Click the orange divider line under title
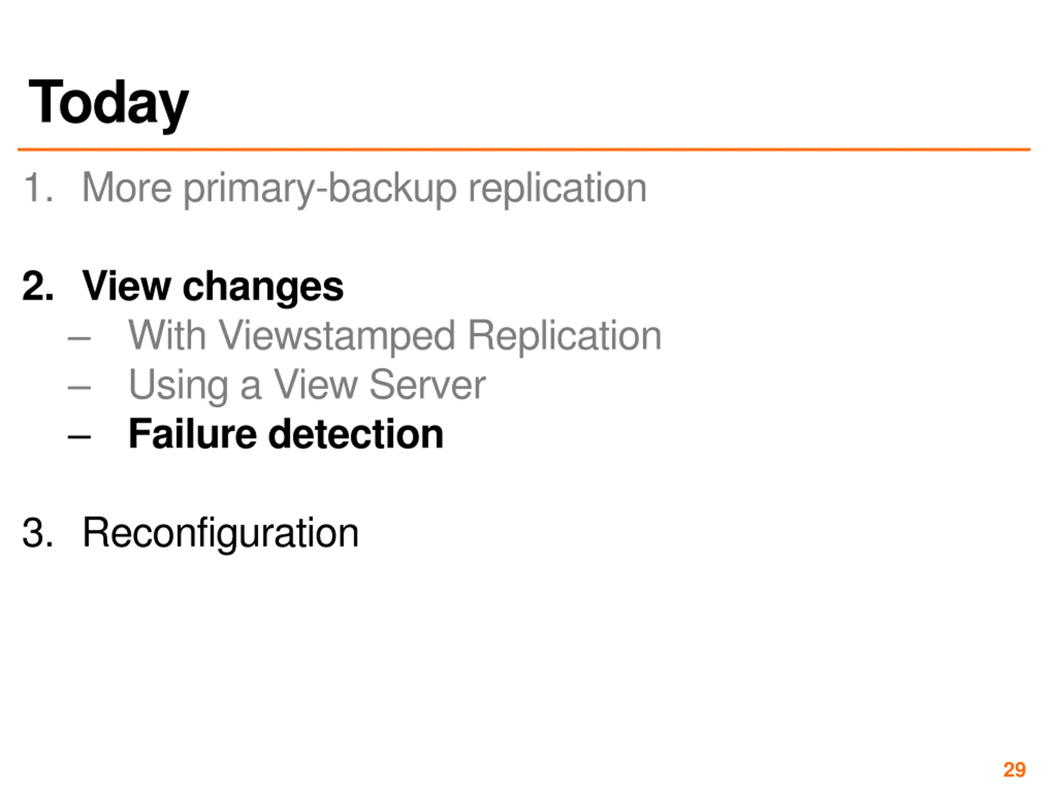 tap(524, 149)
